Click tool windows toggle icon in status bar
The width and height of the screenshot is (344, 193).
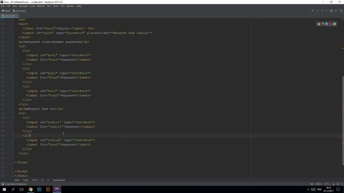click(x=3, y=184)
